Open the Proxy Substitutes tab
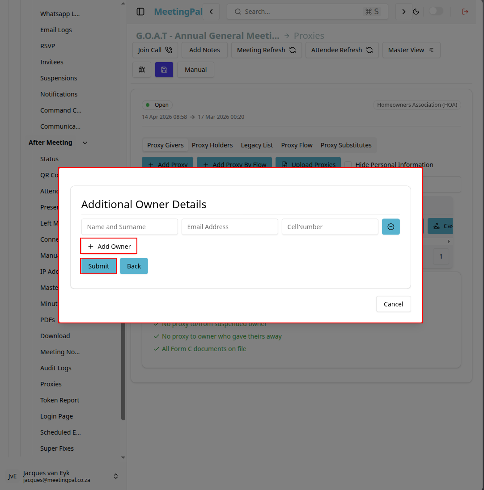 tap(346, 145)
